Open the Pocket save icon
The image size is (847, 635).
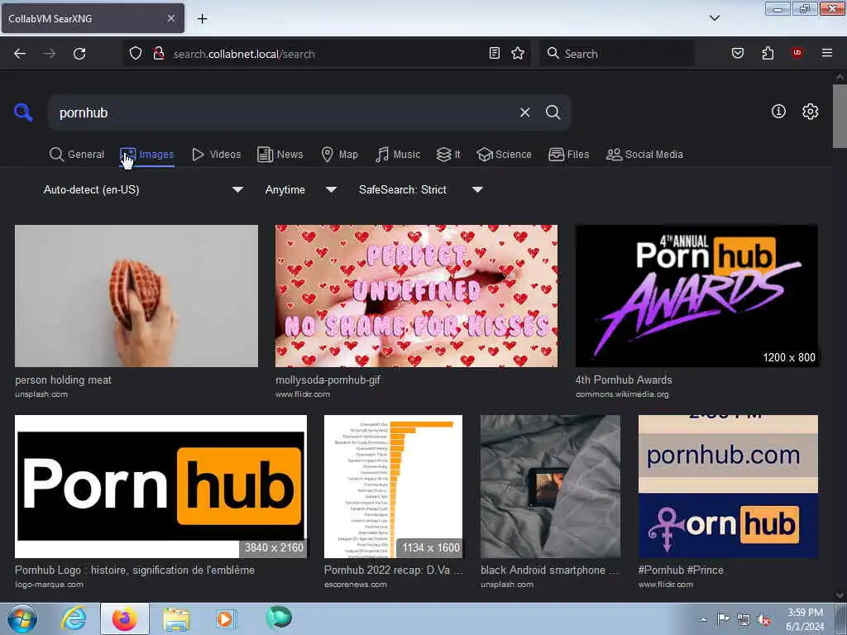(x=738, y=53)
